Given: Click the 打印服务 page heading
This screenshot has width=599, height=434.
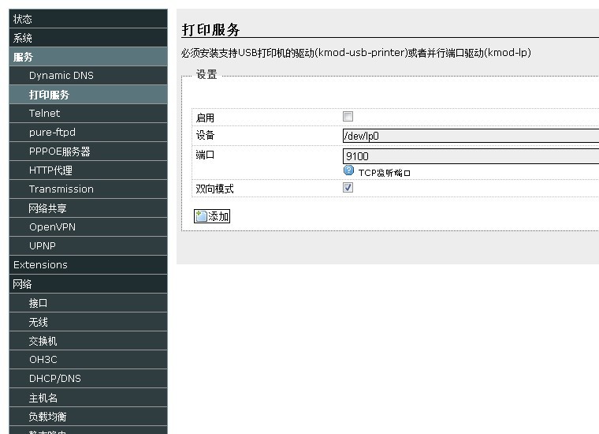Looking at the screenshot, I should click(x=211, y=29).
